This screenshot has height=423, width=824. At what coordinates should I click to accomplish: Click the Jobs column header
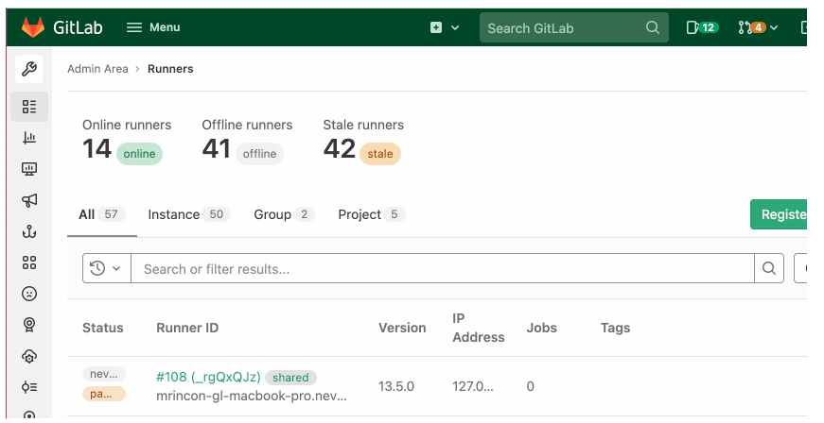(x=541, y=328)
